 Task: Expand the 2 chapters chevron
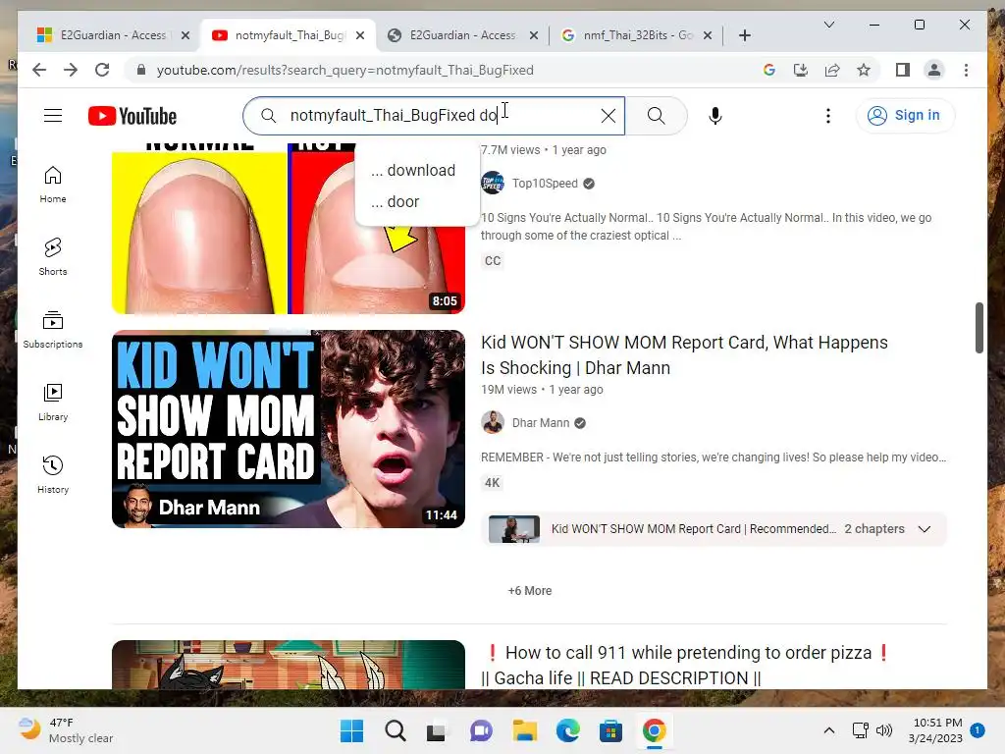(x=924, y=529)
